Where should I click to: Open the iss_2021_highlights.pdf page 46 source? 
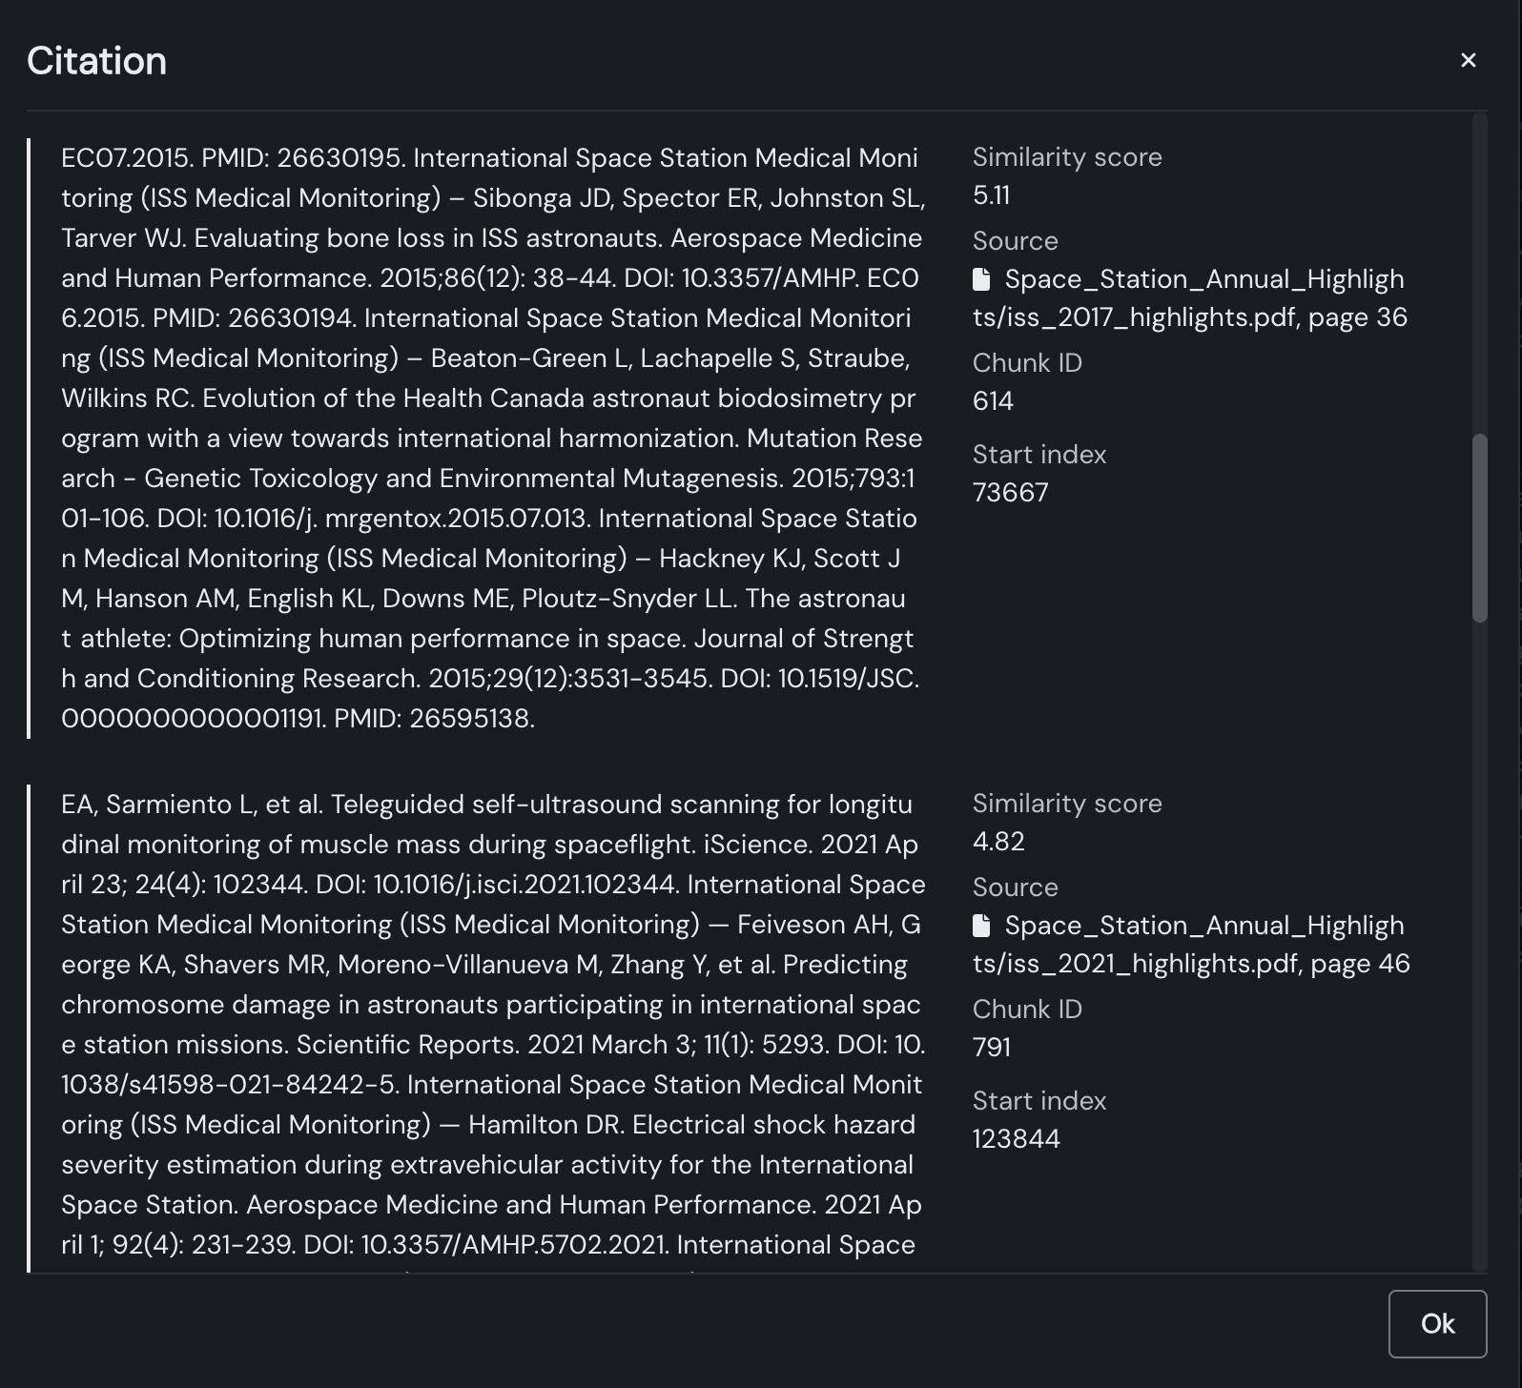(1190, 945)
